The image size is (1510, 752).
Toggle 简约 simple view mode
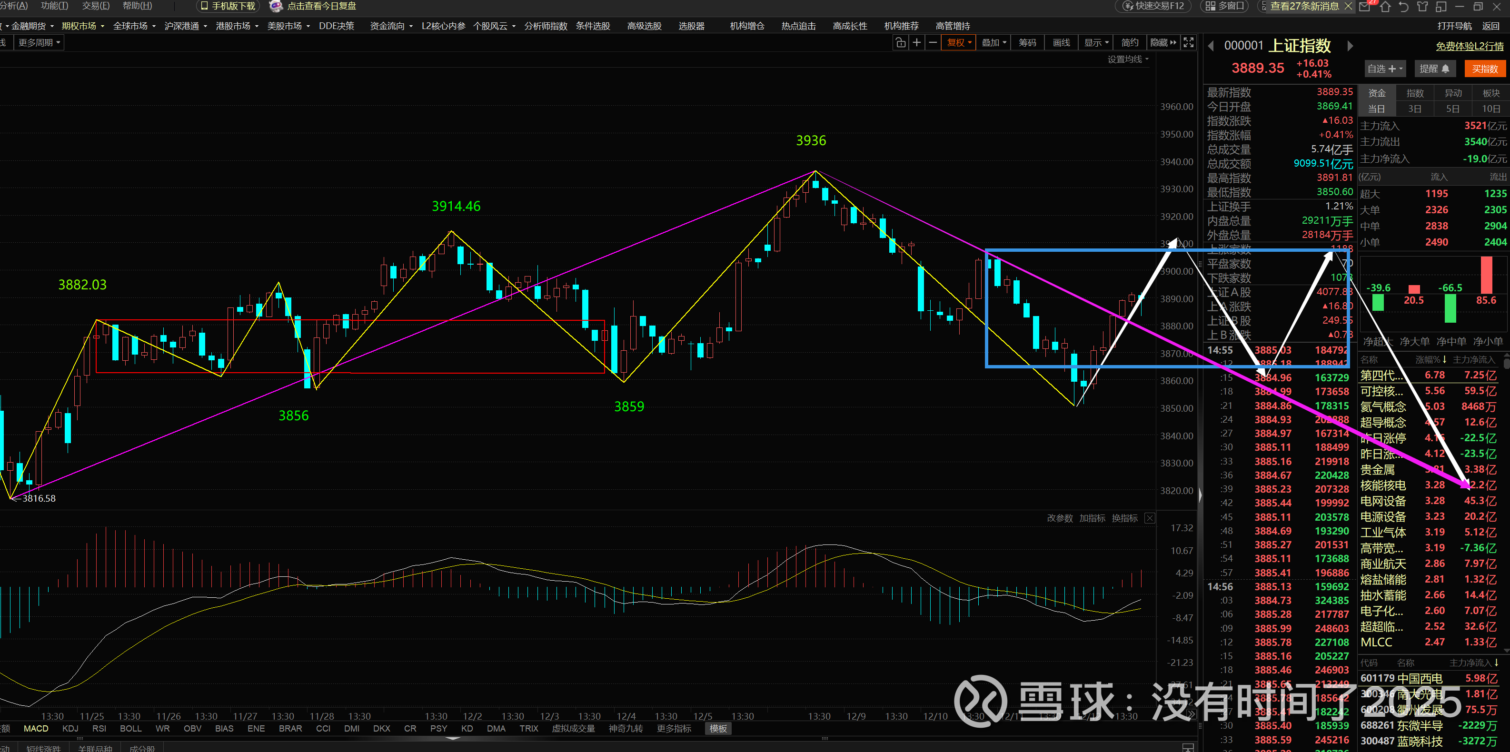[x=1130, y=42]
